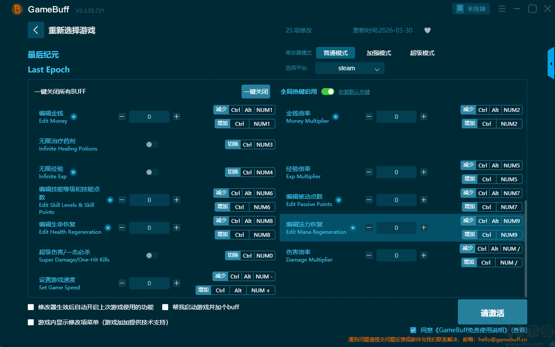
Task: Go back with the arrow button
Action: pyautogui.click(x=36, y=30)
